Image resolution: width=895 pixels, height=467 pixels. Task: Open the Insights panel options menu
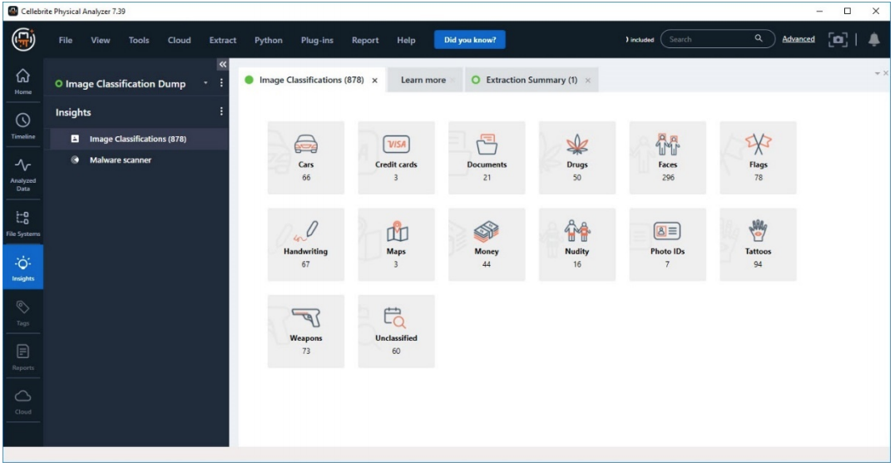pos(221,111)
